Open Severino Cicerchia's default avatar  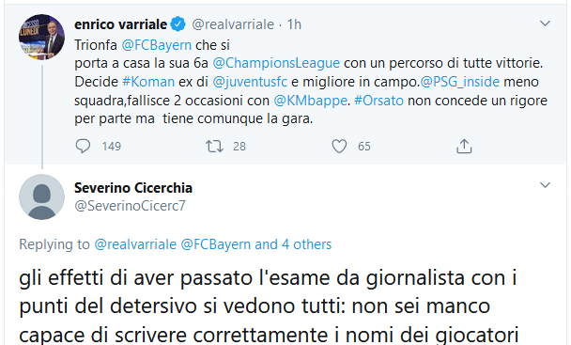(42, 196)
